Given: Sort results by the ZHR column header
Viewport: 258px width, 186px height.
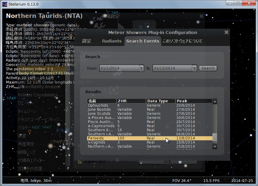Looking at the screenshot, I should click(x=131, y=101).
